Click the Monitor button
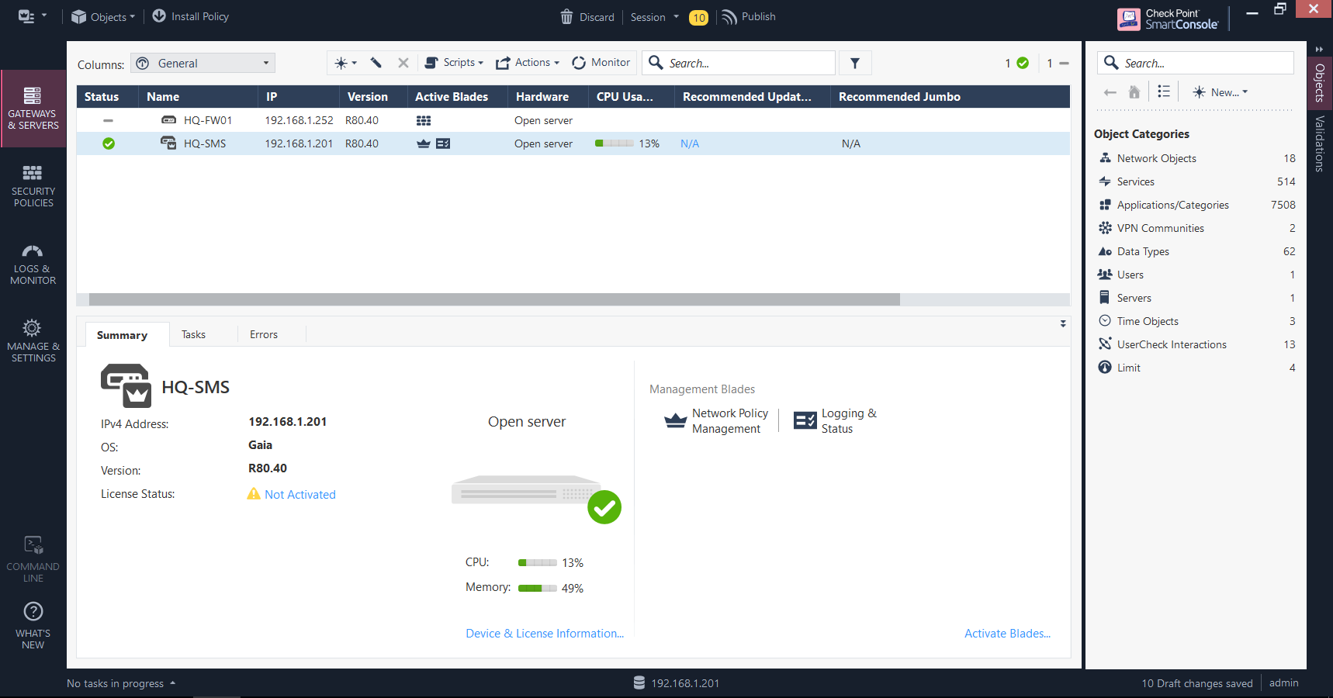Image resolution: width=1333 pixels, height=698 pixels. click(601, 63)
